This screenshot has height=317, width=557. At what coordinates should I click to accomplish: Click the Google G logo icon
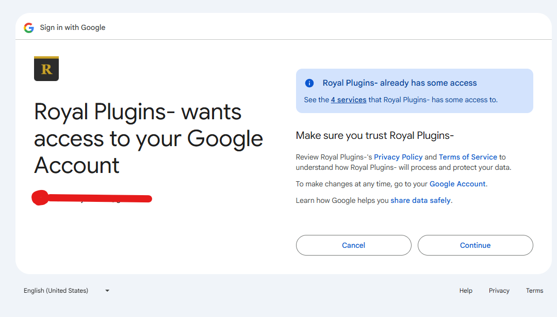(x=29, y=27)
